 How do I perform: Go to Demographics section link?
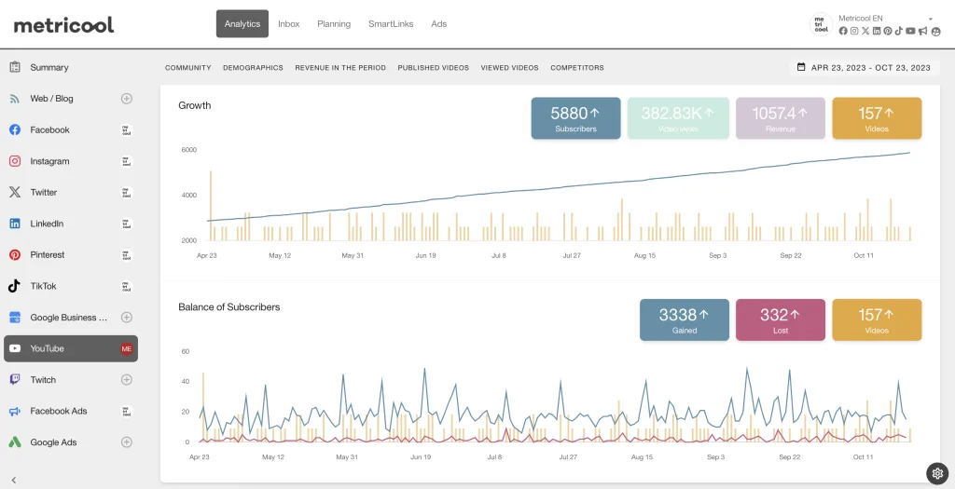253,68
